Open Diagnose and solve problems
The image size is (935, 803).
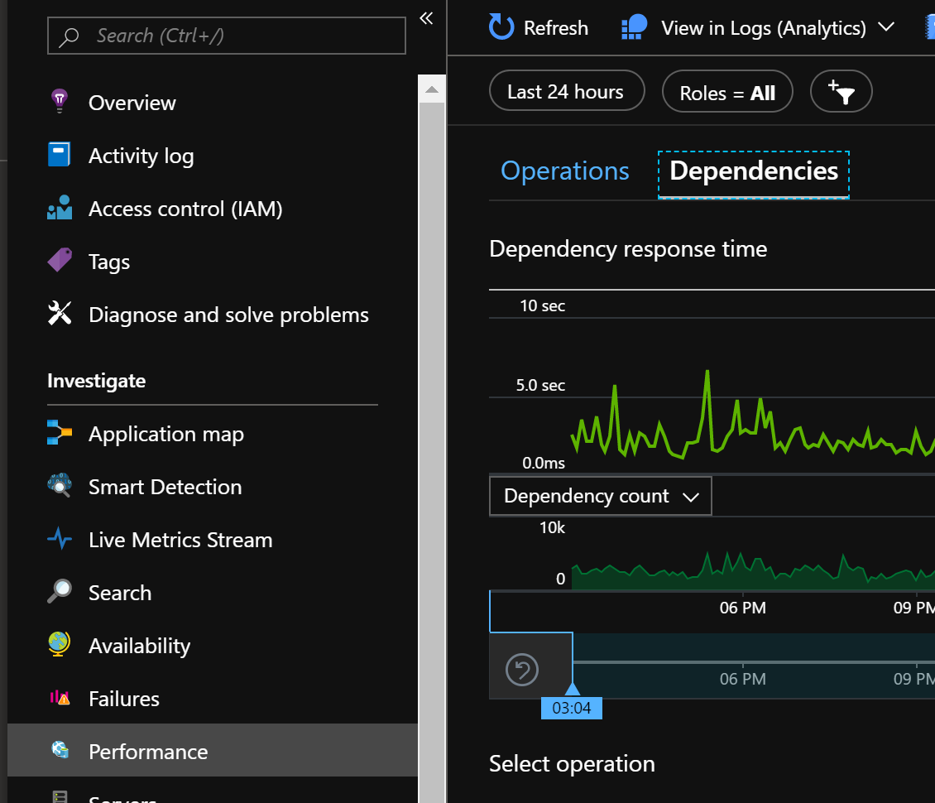(x=228, y=314)
